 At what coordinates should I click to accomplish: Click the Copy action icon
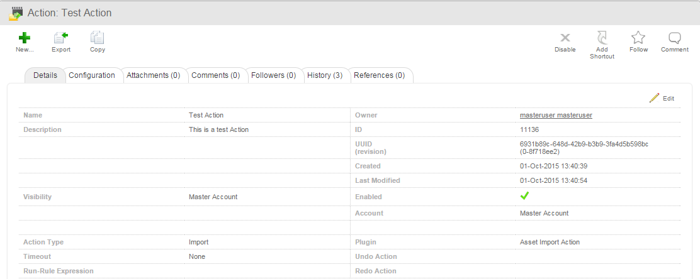coord(98,38)
